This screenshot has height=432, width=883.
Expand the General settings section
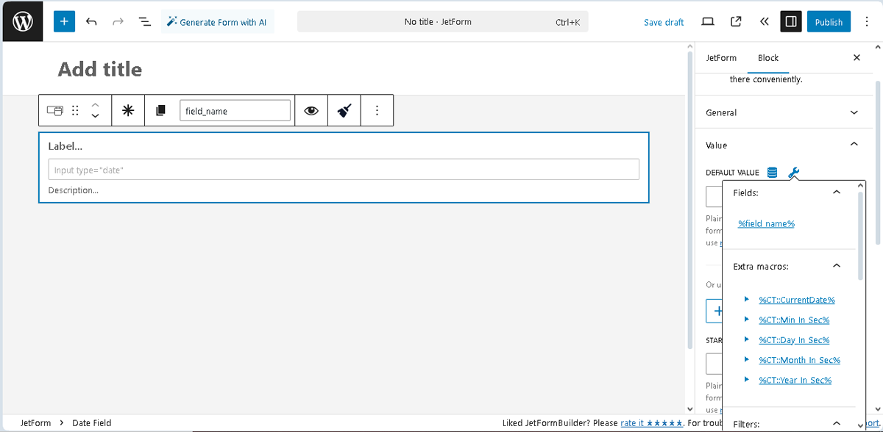point(854,112)
